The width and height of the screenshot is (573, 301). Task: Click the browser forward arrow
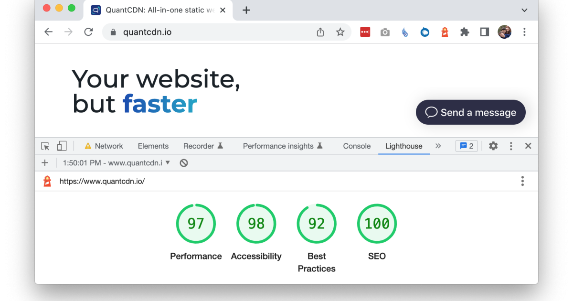pyautogui.click(x=68, y=32)
